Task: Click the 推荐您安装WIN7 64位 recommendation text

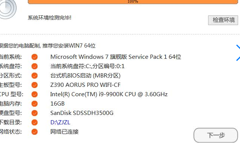Action: (x=69, y=46)
